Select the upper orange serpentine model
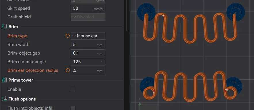 pos(190,28)
